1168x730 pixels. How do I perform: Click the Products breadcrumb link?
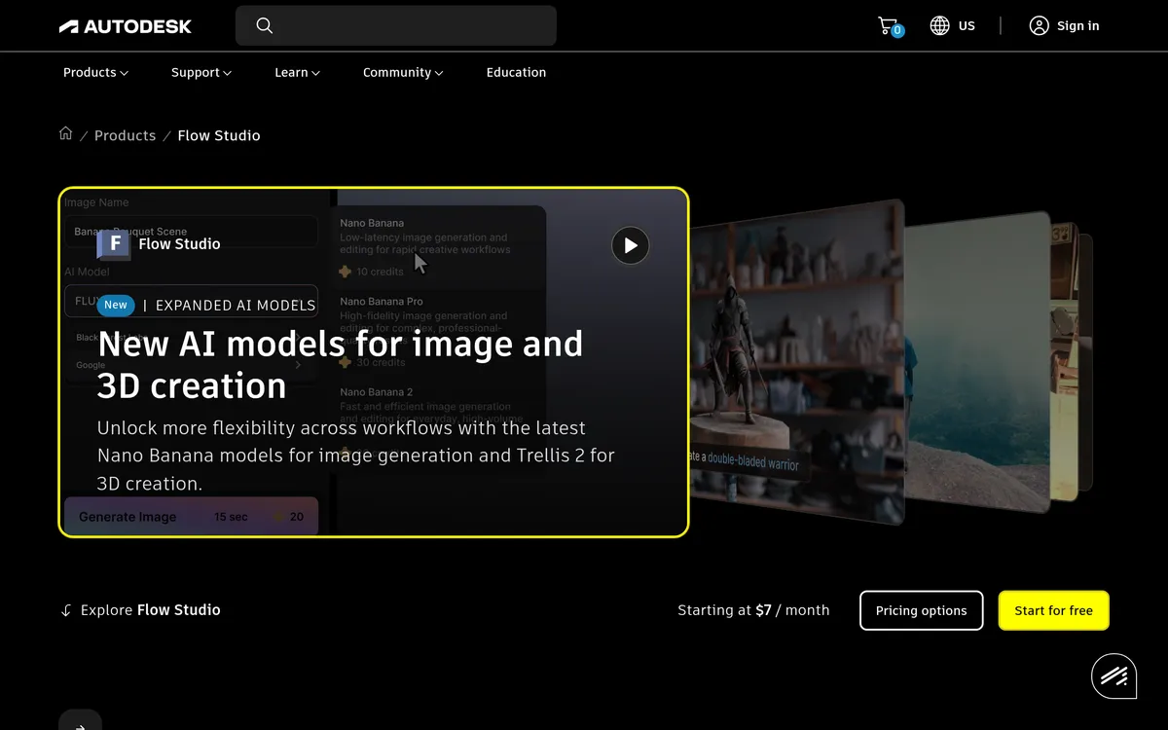point(125,136)
